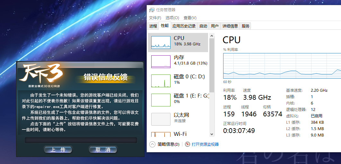Click the 虚拟化 status 已启用
This screenshot has width=341, height=164.
point(316,116)
